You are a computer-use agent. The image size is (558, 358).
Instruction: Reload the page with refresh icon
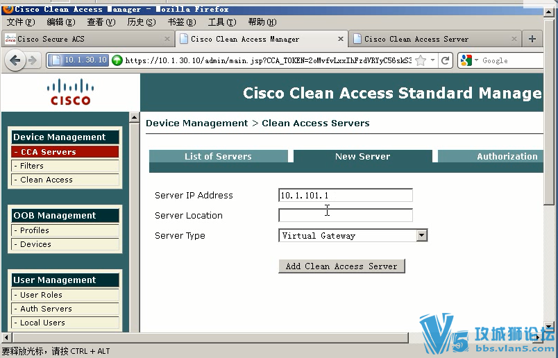point(445,60)
